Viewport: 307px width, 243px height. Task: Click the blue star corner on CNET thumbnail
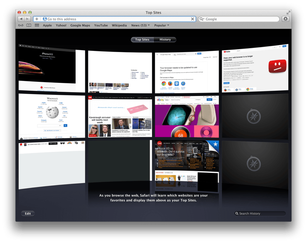214,145
